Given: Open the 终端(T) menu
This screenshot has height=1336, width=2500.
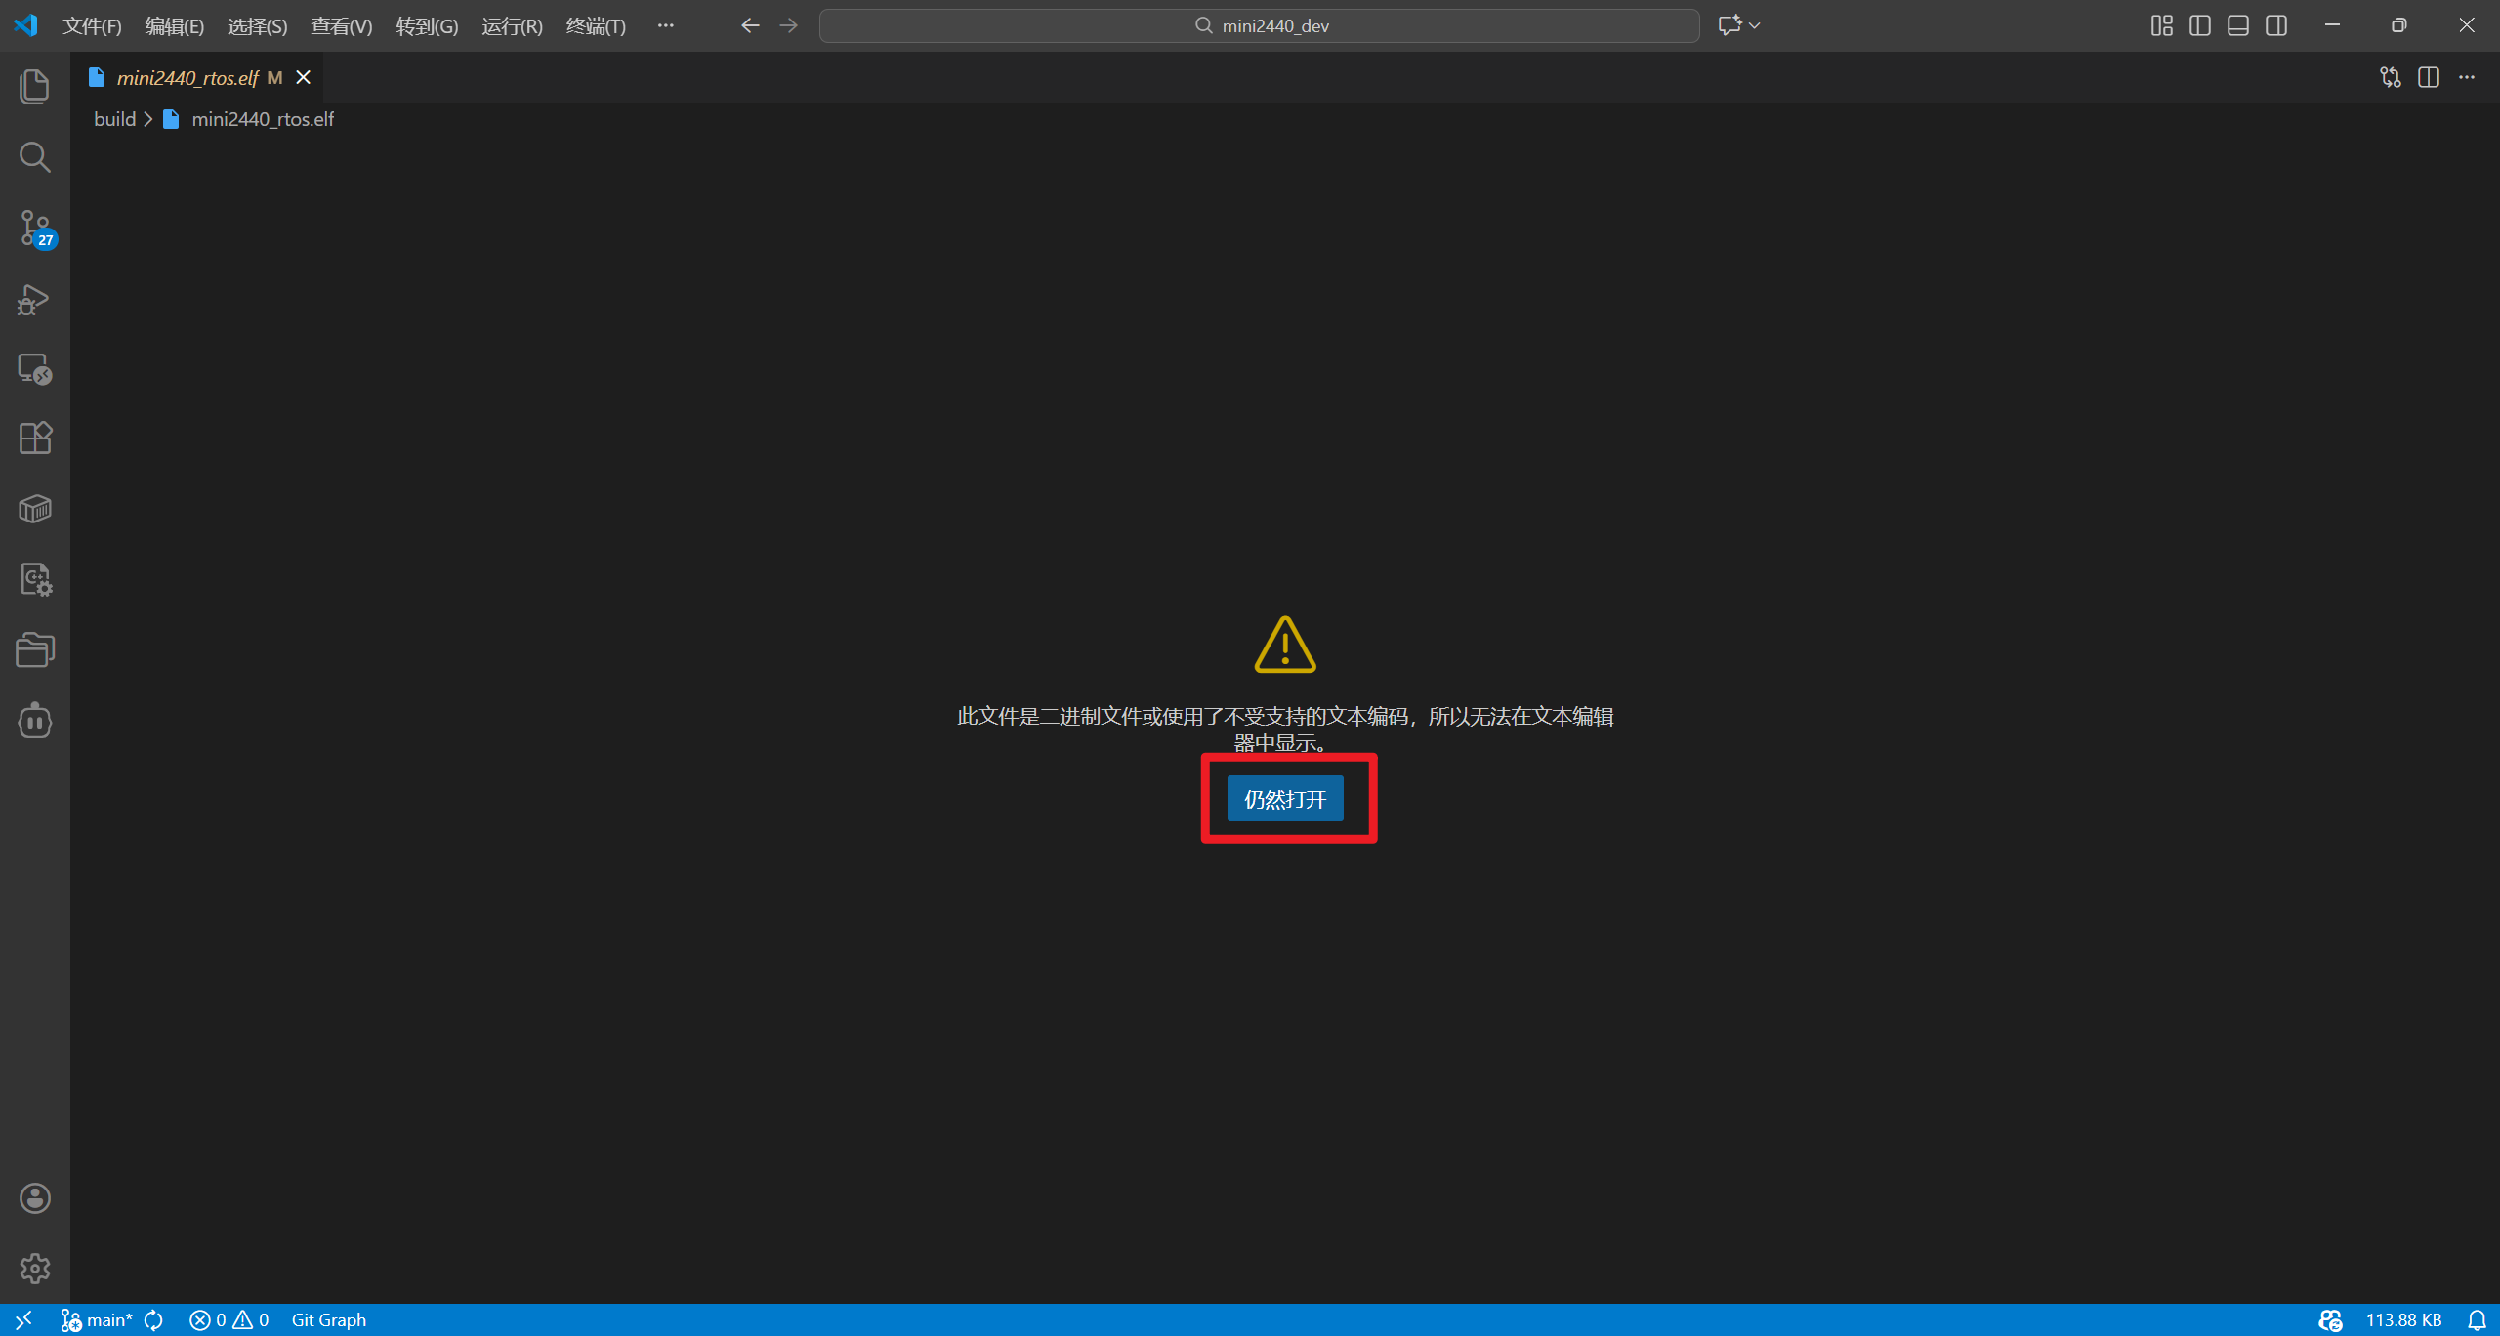Looking at the screenshot, I should click(596, 26).
